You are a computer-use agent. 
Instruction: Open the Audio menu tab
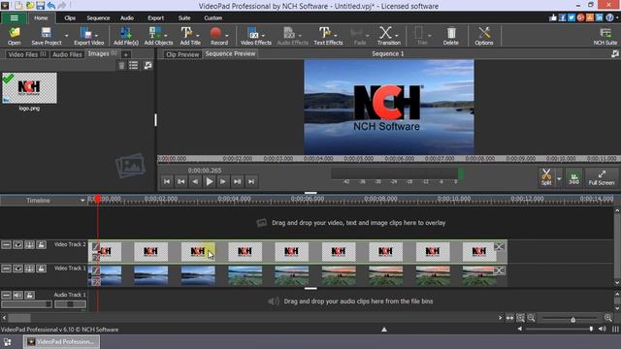[x=127, y=17]
